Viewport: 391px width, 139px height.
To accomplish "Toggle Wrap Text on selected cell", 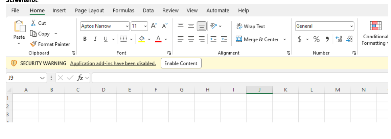I will pos(251,26).
